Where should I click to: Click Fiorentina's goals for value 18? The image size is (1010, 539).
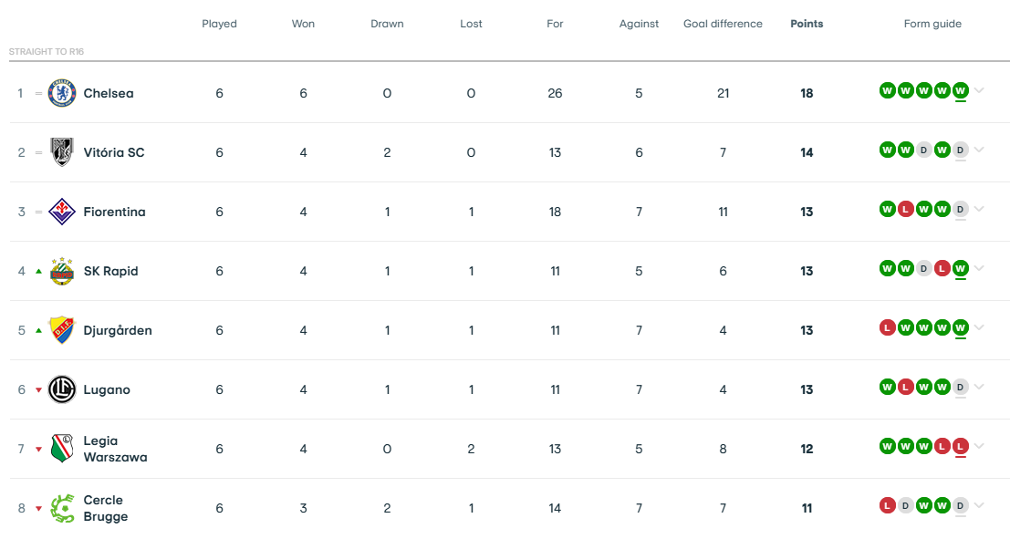[x=556, y=212]
